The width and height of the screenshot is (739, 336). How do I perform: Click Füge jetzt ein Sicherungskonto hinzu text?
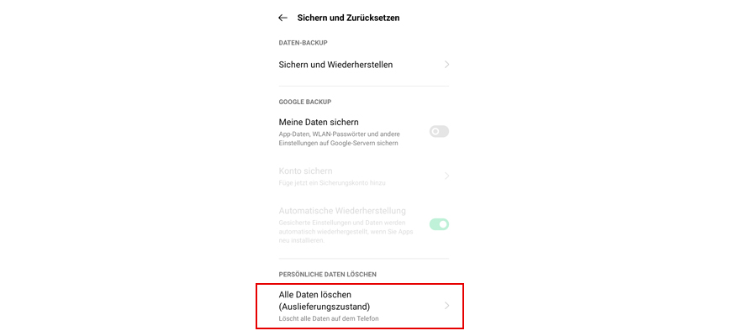pyautogui.click(x=332, y=182)
